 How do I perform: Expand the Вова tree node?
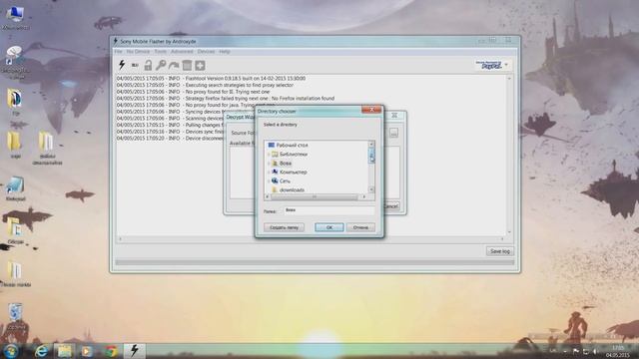(269, 164)
